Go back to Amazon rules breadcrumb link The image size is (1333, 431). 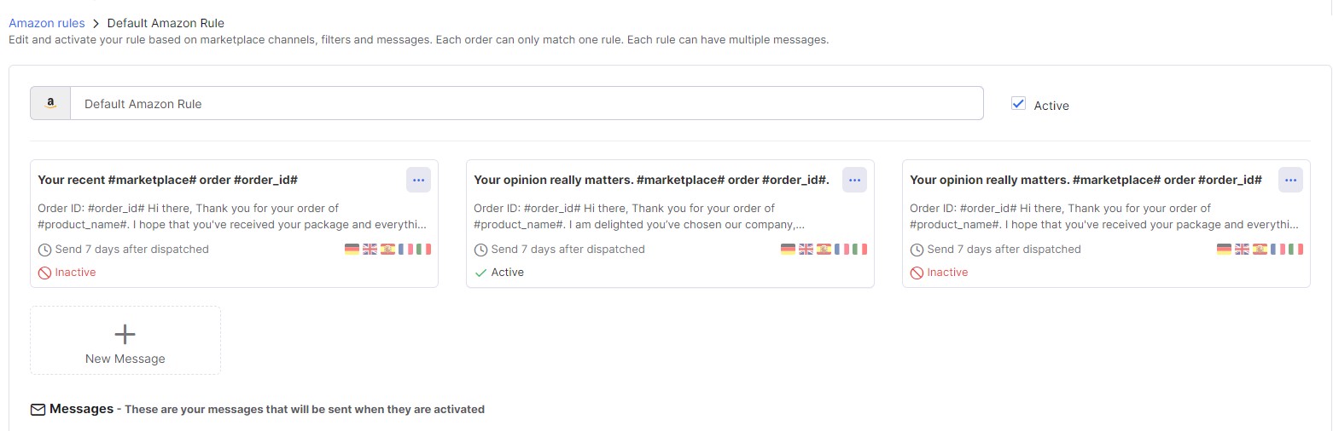click(47, 23)
